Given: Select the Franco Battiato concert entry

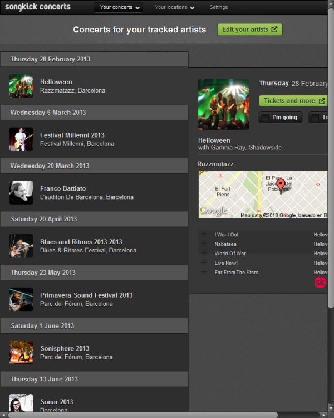Looking at the screenshot, I should [94, 192].
